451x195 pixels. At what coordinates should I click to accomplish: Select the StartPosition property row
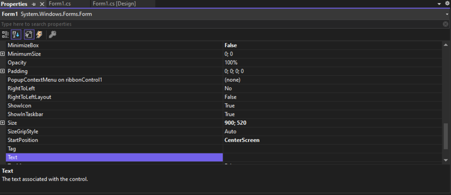114,140
